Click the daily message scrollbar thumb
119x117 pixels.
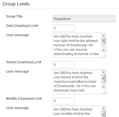click(104, 41)
